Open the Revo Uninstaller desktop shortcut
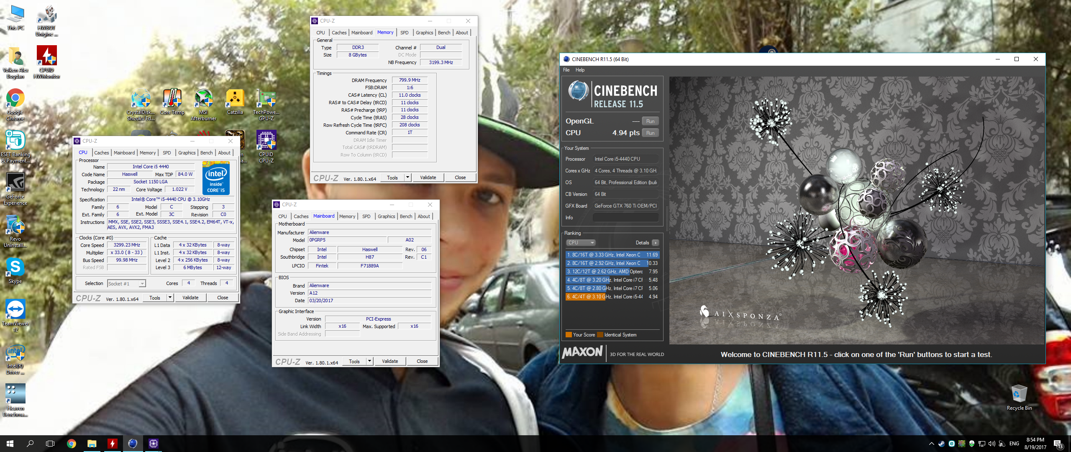 (15, 231)
